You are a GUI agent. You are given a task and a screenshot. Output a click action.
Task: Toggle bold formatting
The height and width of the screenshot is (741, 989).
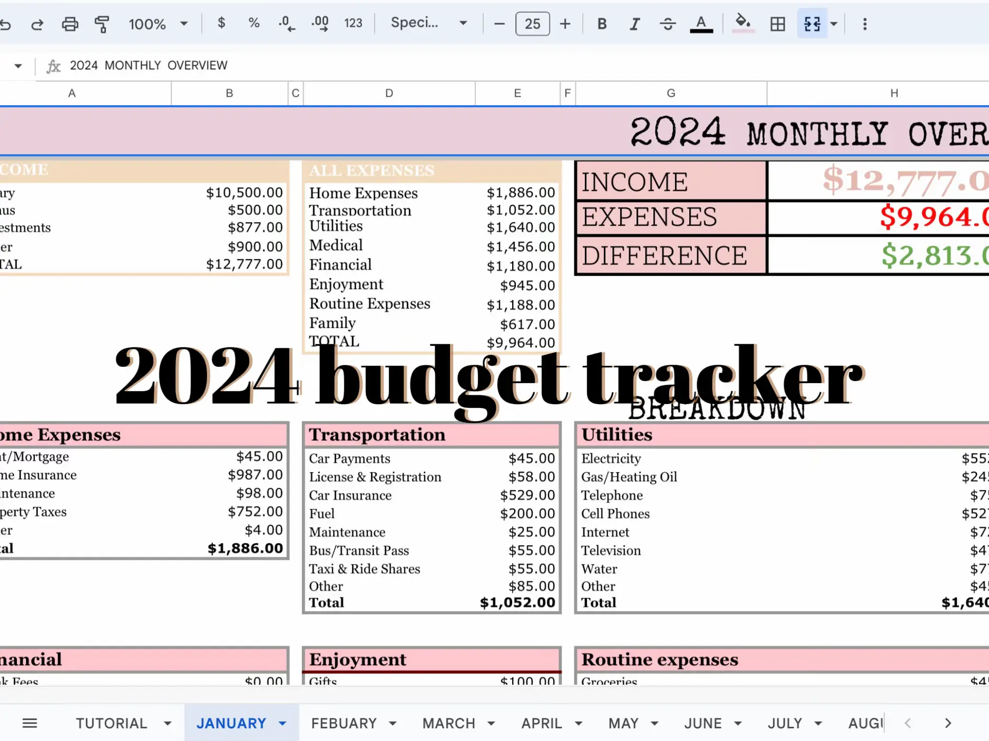click(602, 24)
